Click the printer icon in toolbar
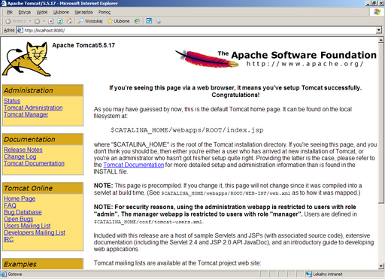 click(158, 21)
